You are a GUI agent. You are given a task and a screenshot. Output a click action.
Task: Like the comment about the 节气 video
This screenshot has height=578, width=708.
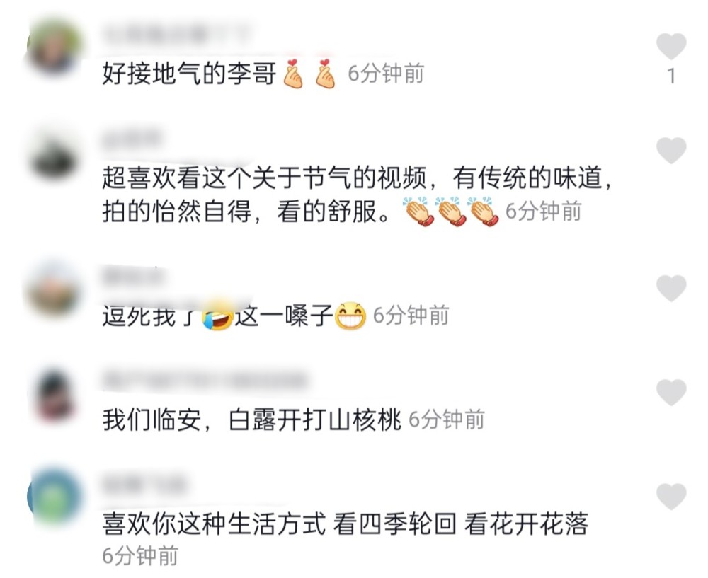[671, 150]
